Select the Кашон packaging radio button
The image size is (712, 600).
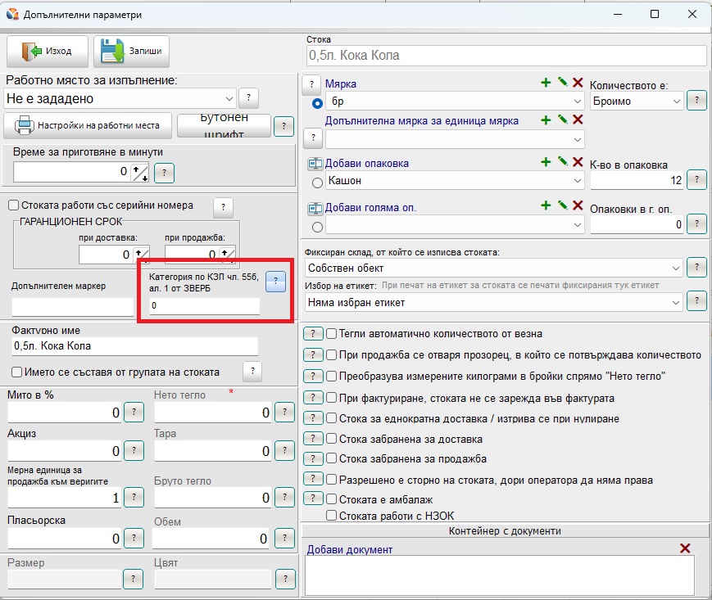(x=317, y=182)
